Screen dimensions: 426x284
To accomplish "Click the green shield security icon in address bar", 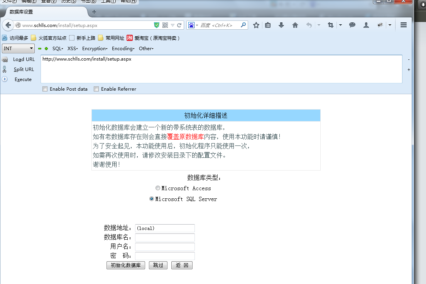I will [x=157, y=25].
